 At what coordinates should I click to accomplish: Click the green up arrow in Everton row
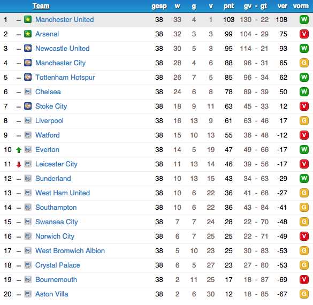[19, 150]
